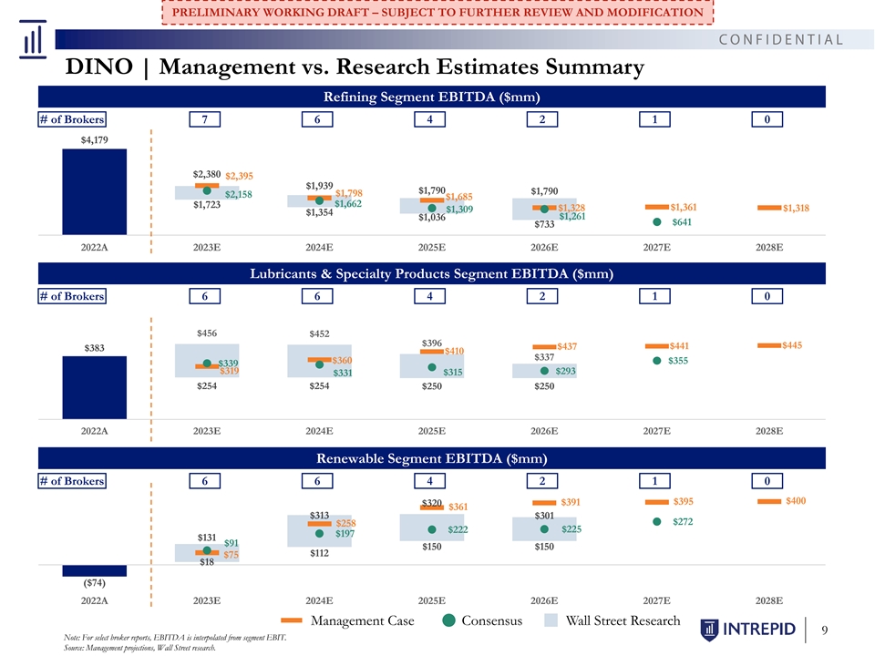This screenshot has width=875, height=656.
Task: Click the "$1,798" management case value
Action: tap(349, 193)
